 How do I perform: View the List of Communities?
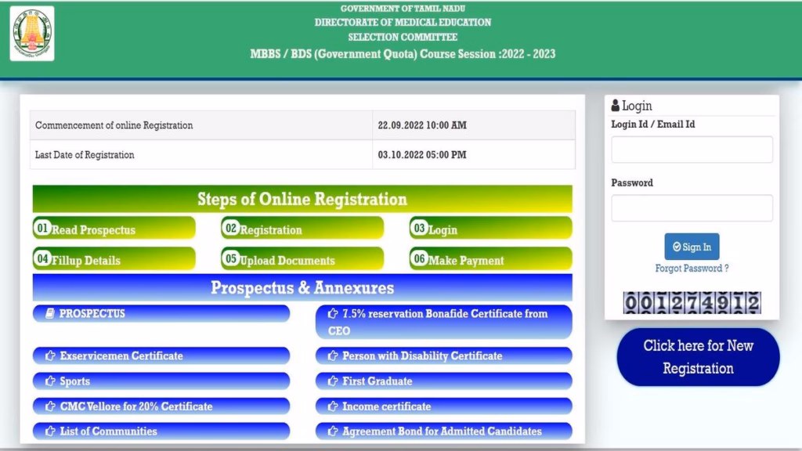pos(161,431)
